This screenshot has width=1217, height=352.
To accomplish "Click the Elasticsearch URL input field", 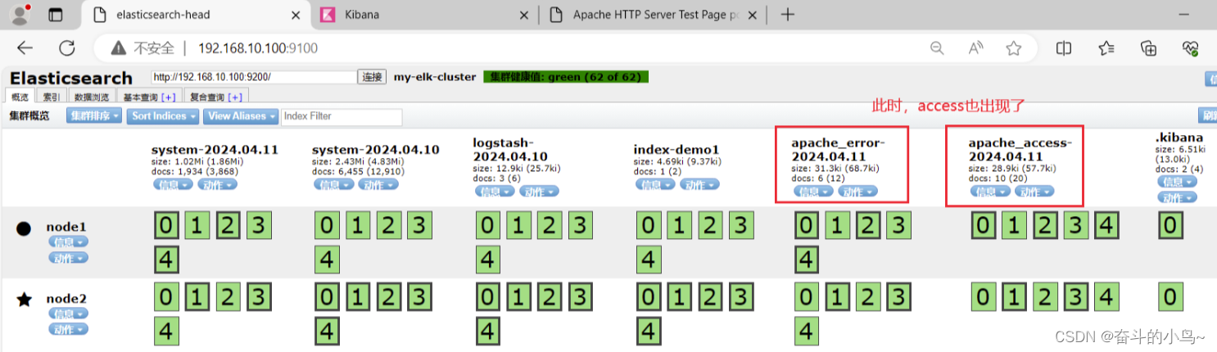I will pyautogui.click(x=253, y=77).
